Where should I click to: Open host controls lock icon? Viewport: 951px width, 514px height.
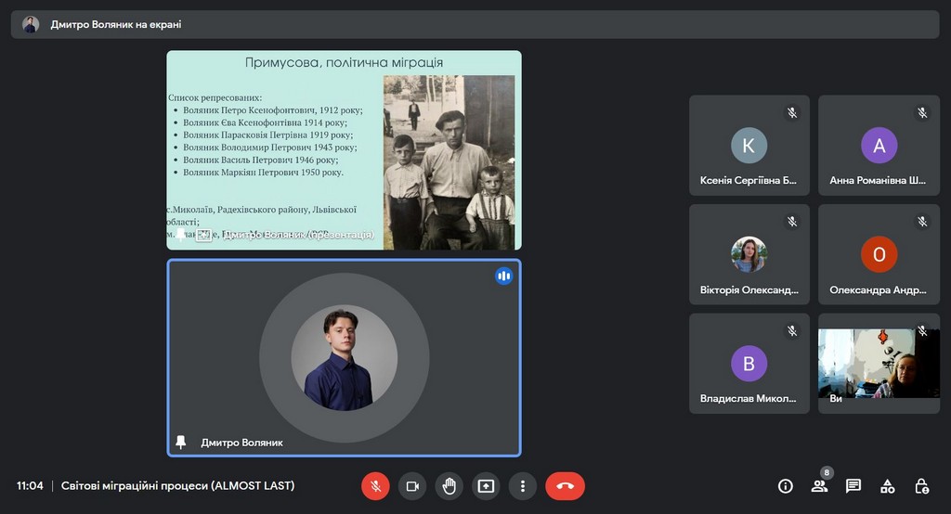coord(921,486)
